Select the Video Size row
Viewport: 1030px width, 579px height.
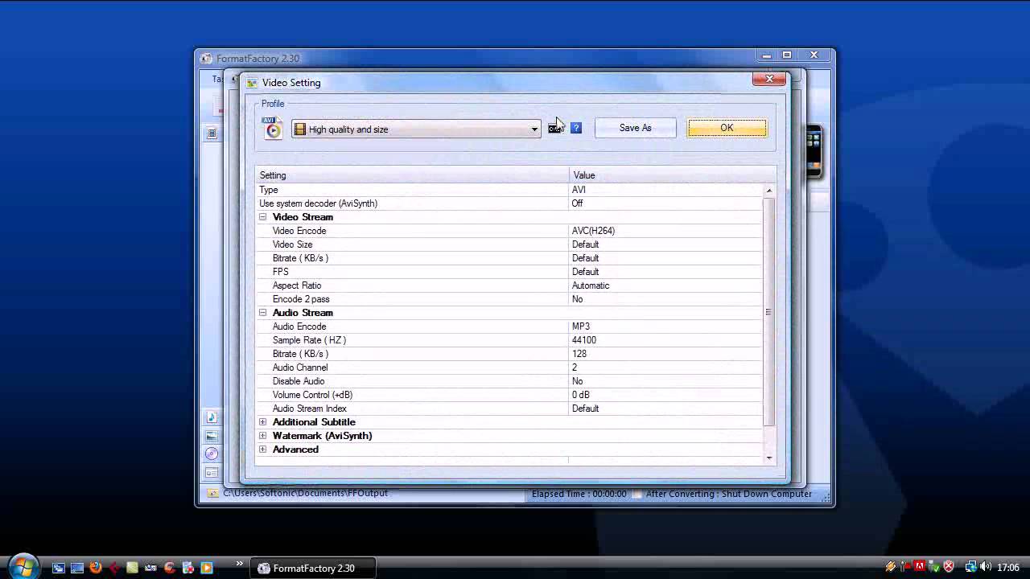click(509, 244)
